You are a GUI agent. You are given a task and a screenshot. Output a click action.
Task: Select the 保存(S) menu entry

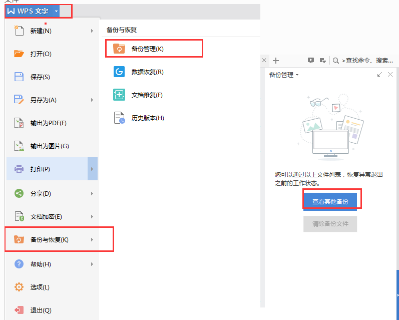click(52, 77)
